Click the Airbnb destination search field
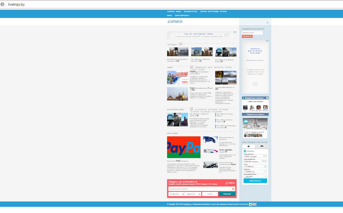Viewport: 343px width, 213px height. pyautogui.click(x=202, y=189)
